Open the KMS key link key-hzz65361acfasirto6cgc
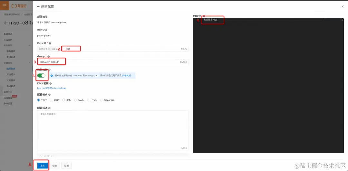348x171 pixels. 52,88
